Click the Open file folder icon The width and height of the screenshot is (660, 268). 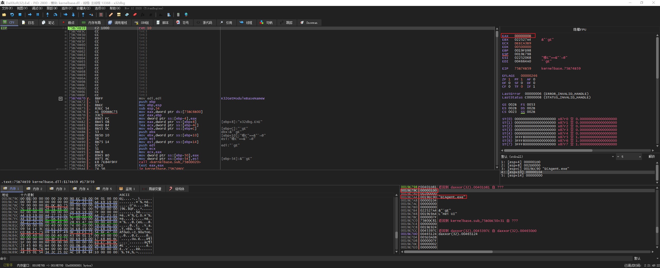pyautogui.click(x=4, y=15)
